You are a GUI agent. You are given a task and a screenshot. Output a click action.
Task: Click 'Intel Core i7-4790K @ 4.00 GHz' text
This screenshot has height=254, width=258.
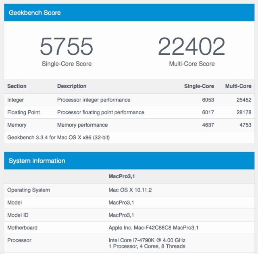147,240
